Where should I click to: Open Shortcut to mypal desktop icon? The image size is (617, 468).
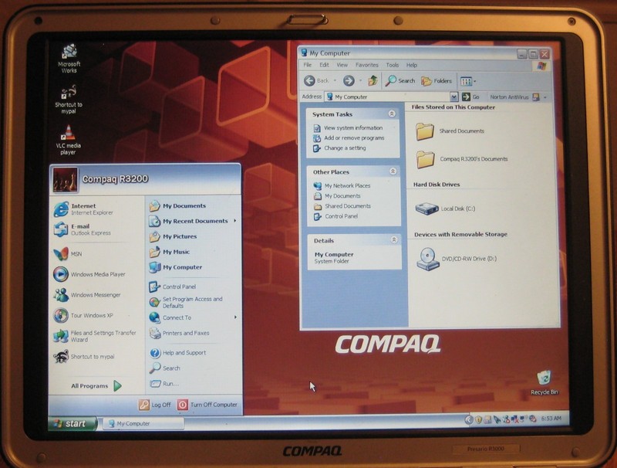pos(69,100)
